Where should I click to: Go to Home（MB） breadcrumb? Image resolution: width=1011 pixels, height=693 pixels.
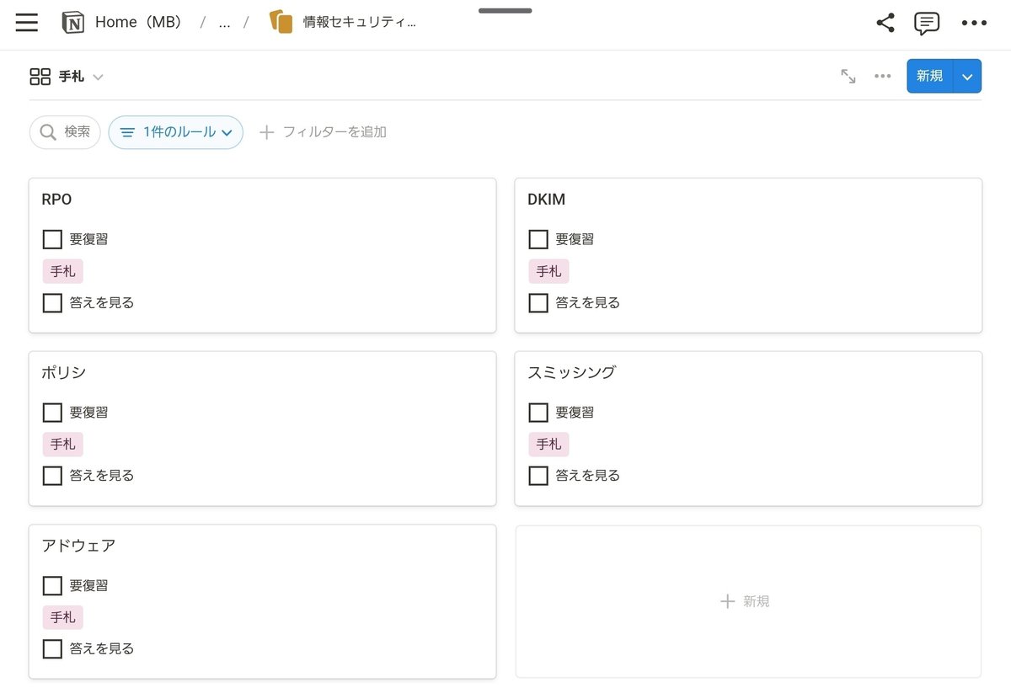(139, 23)
